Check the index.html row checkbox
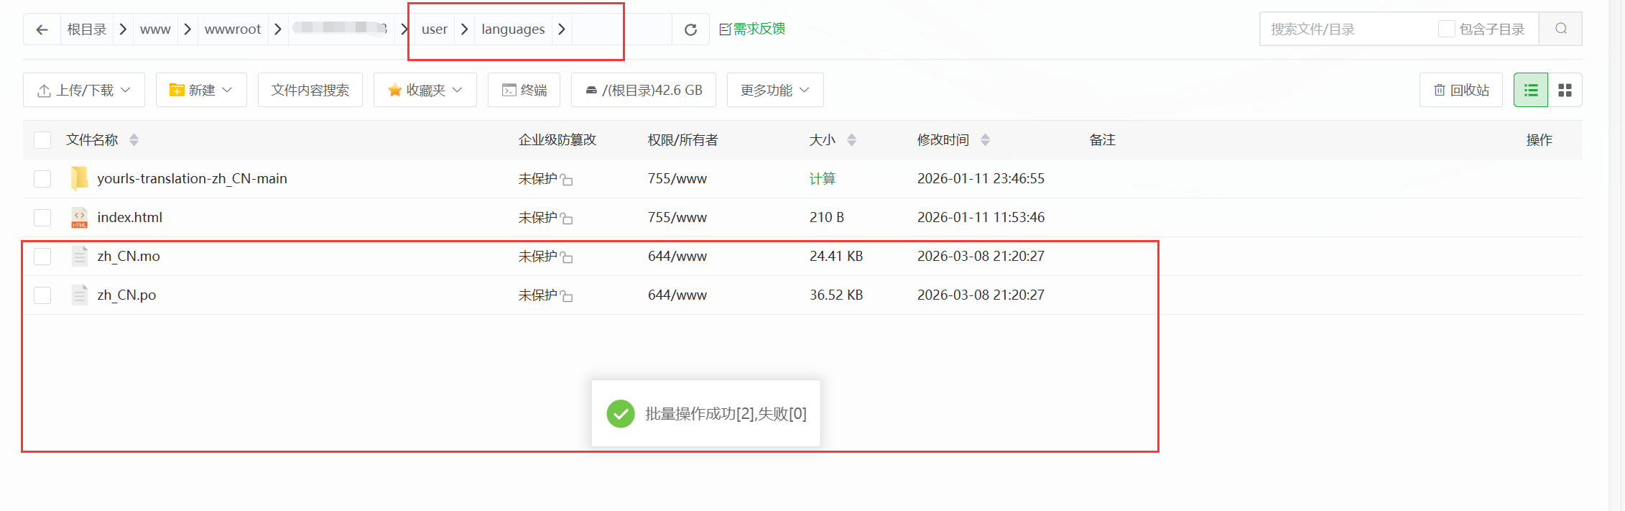 (42, 217)
